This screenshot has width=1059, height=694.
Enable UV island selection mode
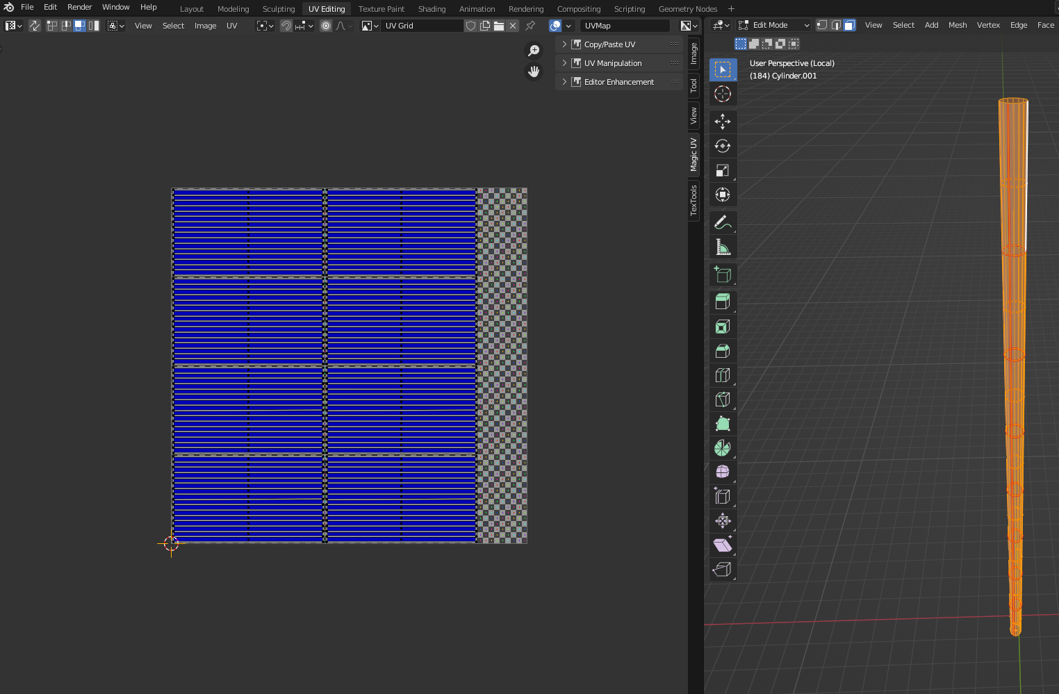coord(94,26)
